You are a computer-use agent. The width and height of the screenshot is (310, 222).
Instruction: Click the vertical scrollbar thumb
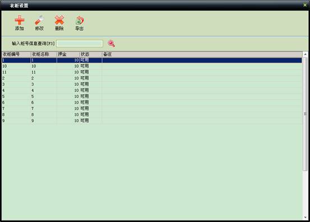pyautogui.click(x=305, y=114)
